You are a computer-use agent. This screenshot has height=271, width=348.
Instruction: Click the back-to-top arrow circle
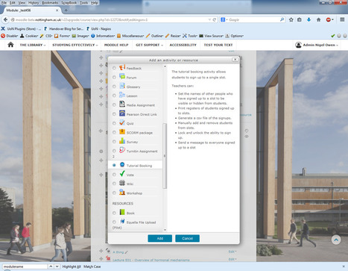click(336, 240)
